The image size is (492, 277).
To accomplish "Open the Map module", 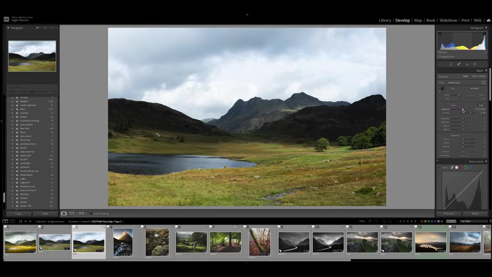I will coord(418,20).
